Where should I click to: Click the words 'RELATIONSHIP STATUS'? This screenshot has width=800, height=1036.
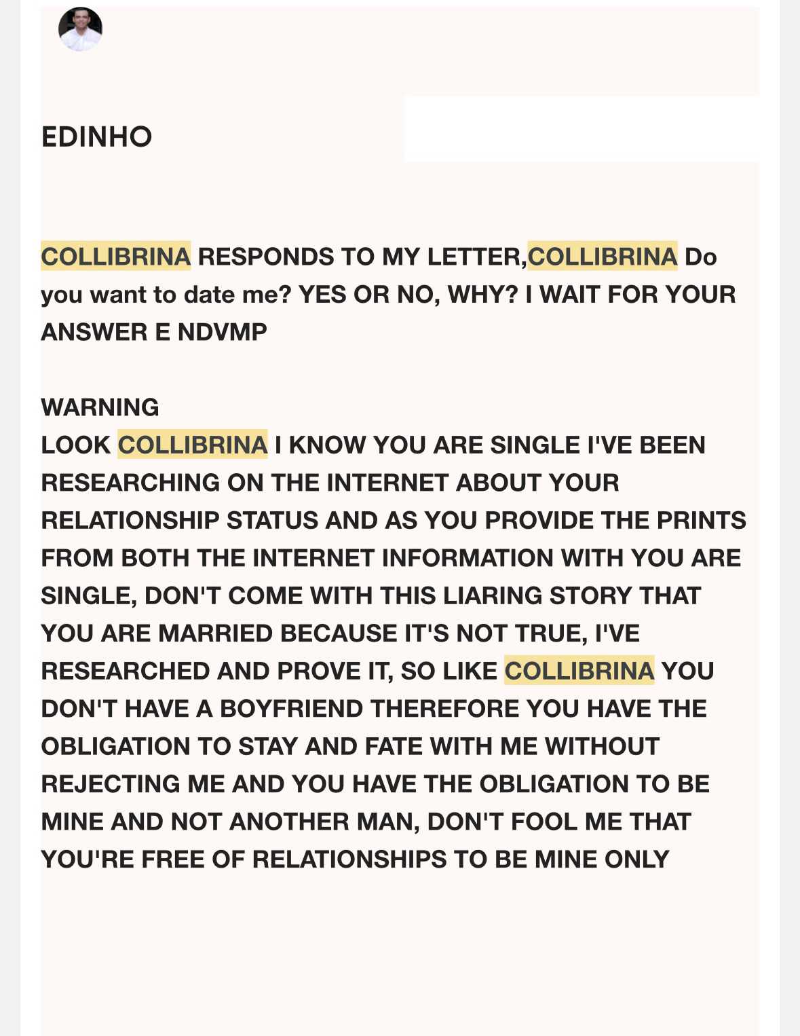178,520
